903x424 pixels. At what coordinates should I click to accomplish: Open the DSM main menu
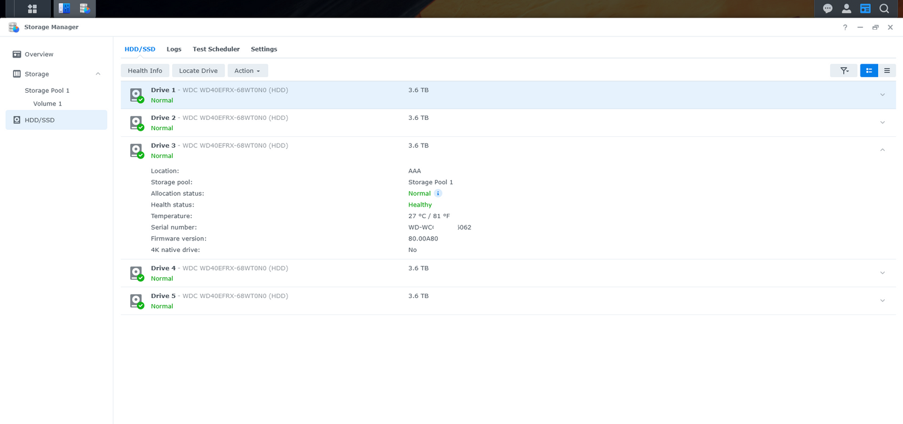(x=32, y=8)
